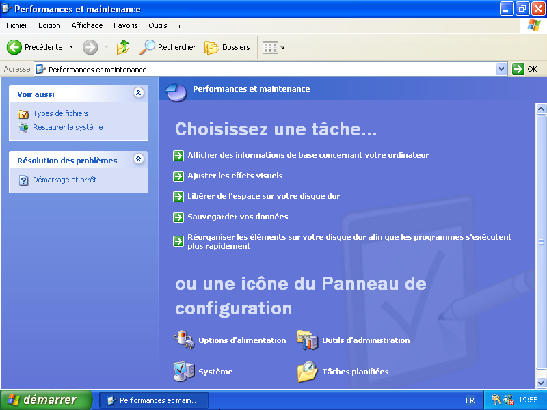Click Performances et main... taskbar button
The height and width of the screenshot is (410, 547).
(x=154, y=400)
